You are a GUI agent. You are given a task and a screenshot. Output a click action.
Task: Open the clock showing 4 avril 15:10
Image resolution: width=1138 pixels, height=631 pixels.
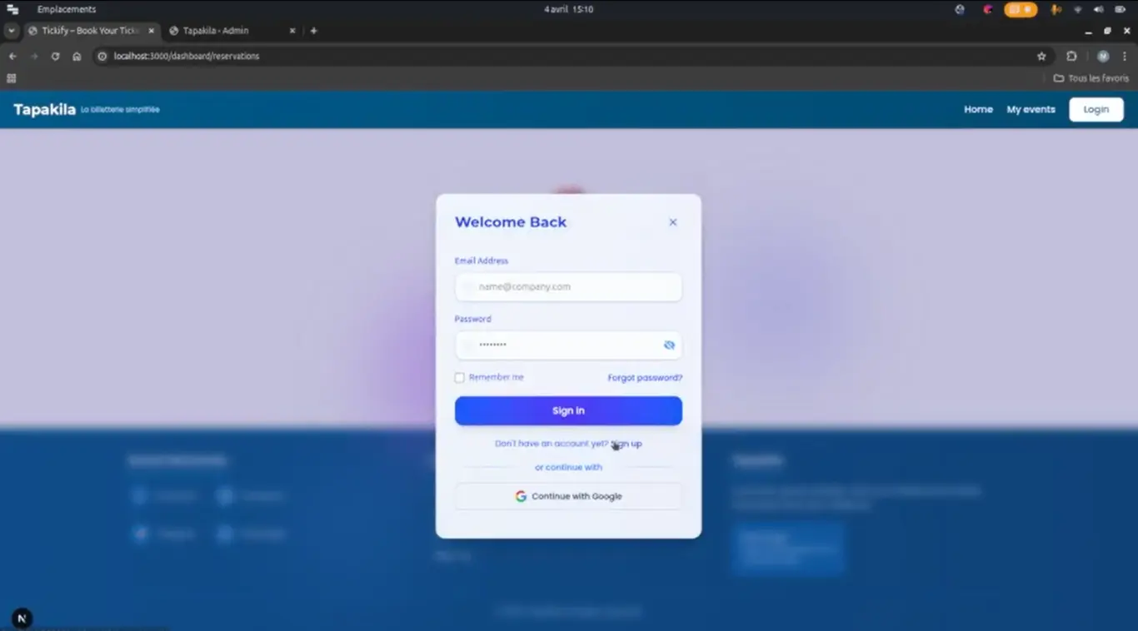point(569,9)
